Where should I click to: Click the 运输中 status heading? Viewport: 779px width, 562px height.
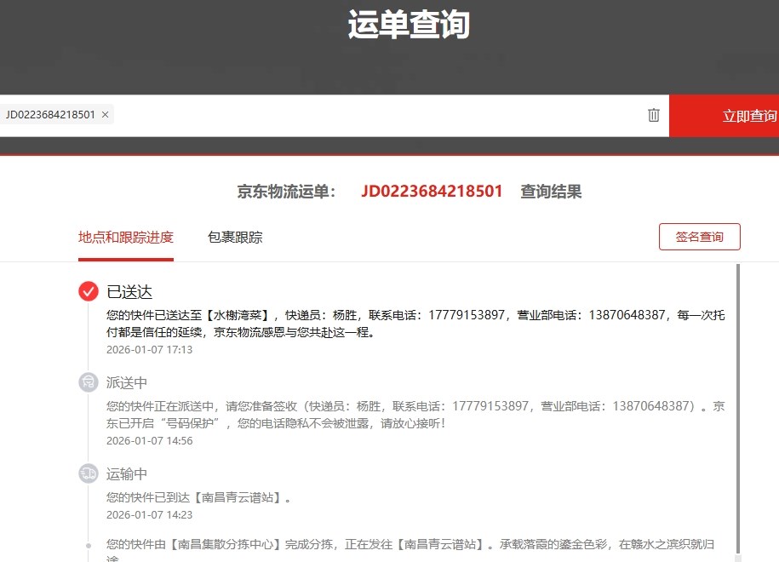coord(127,474)
